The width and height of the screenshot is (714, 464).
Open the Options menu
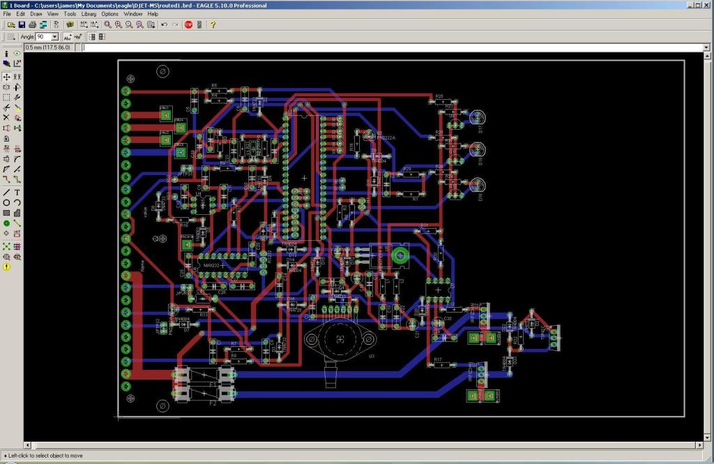(x=109, y=14)
